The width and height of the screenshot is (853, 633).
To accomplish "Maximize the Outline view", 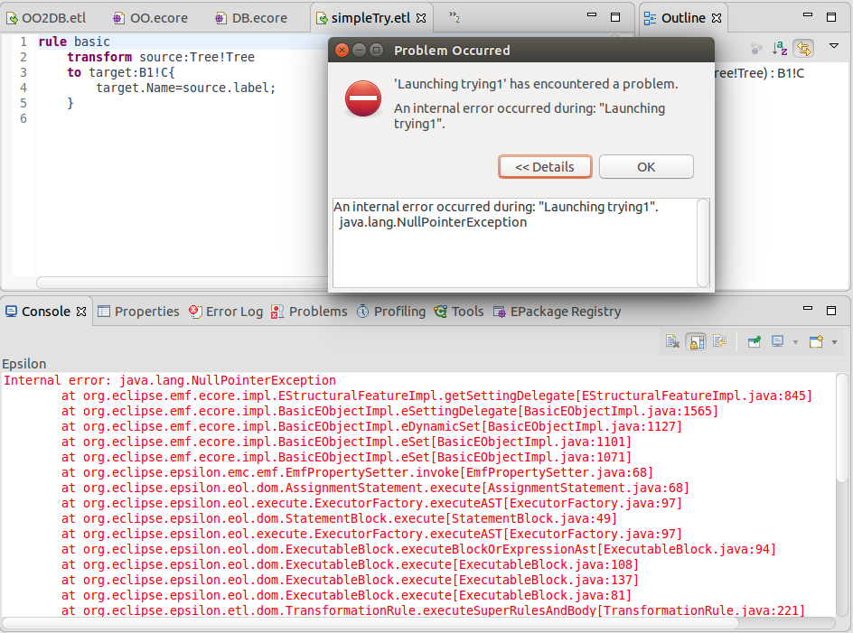I will 831,17.
